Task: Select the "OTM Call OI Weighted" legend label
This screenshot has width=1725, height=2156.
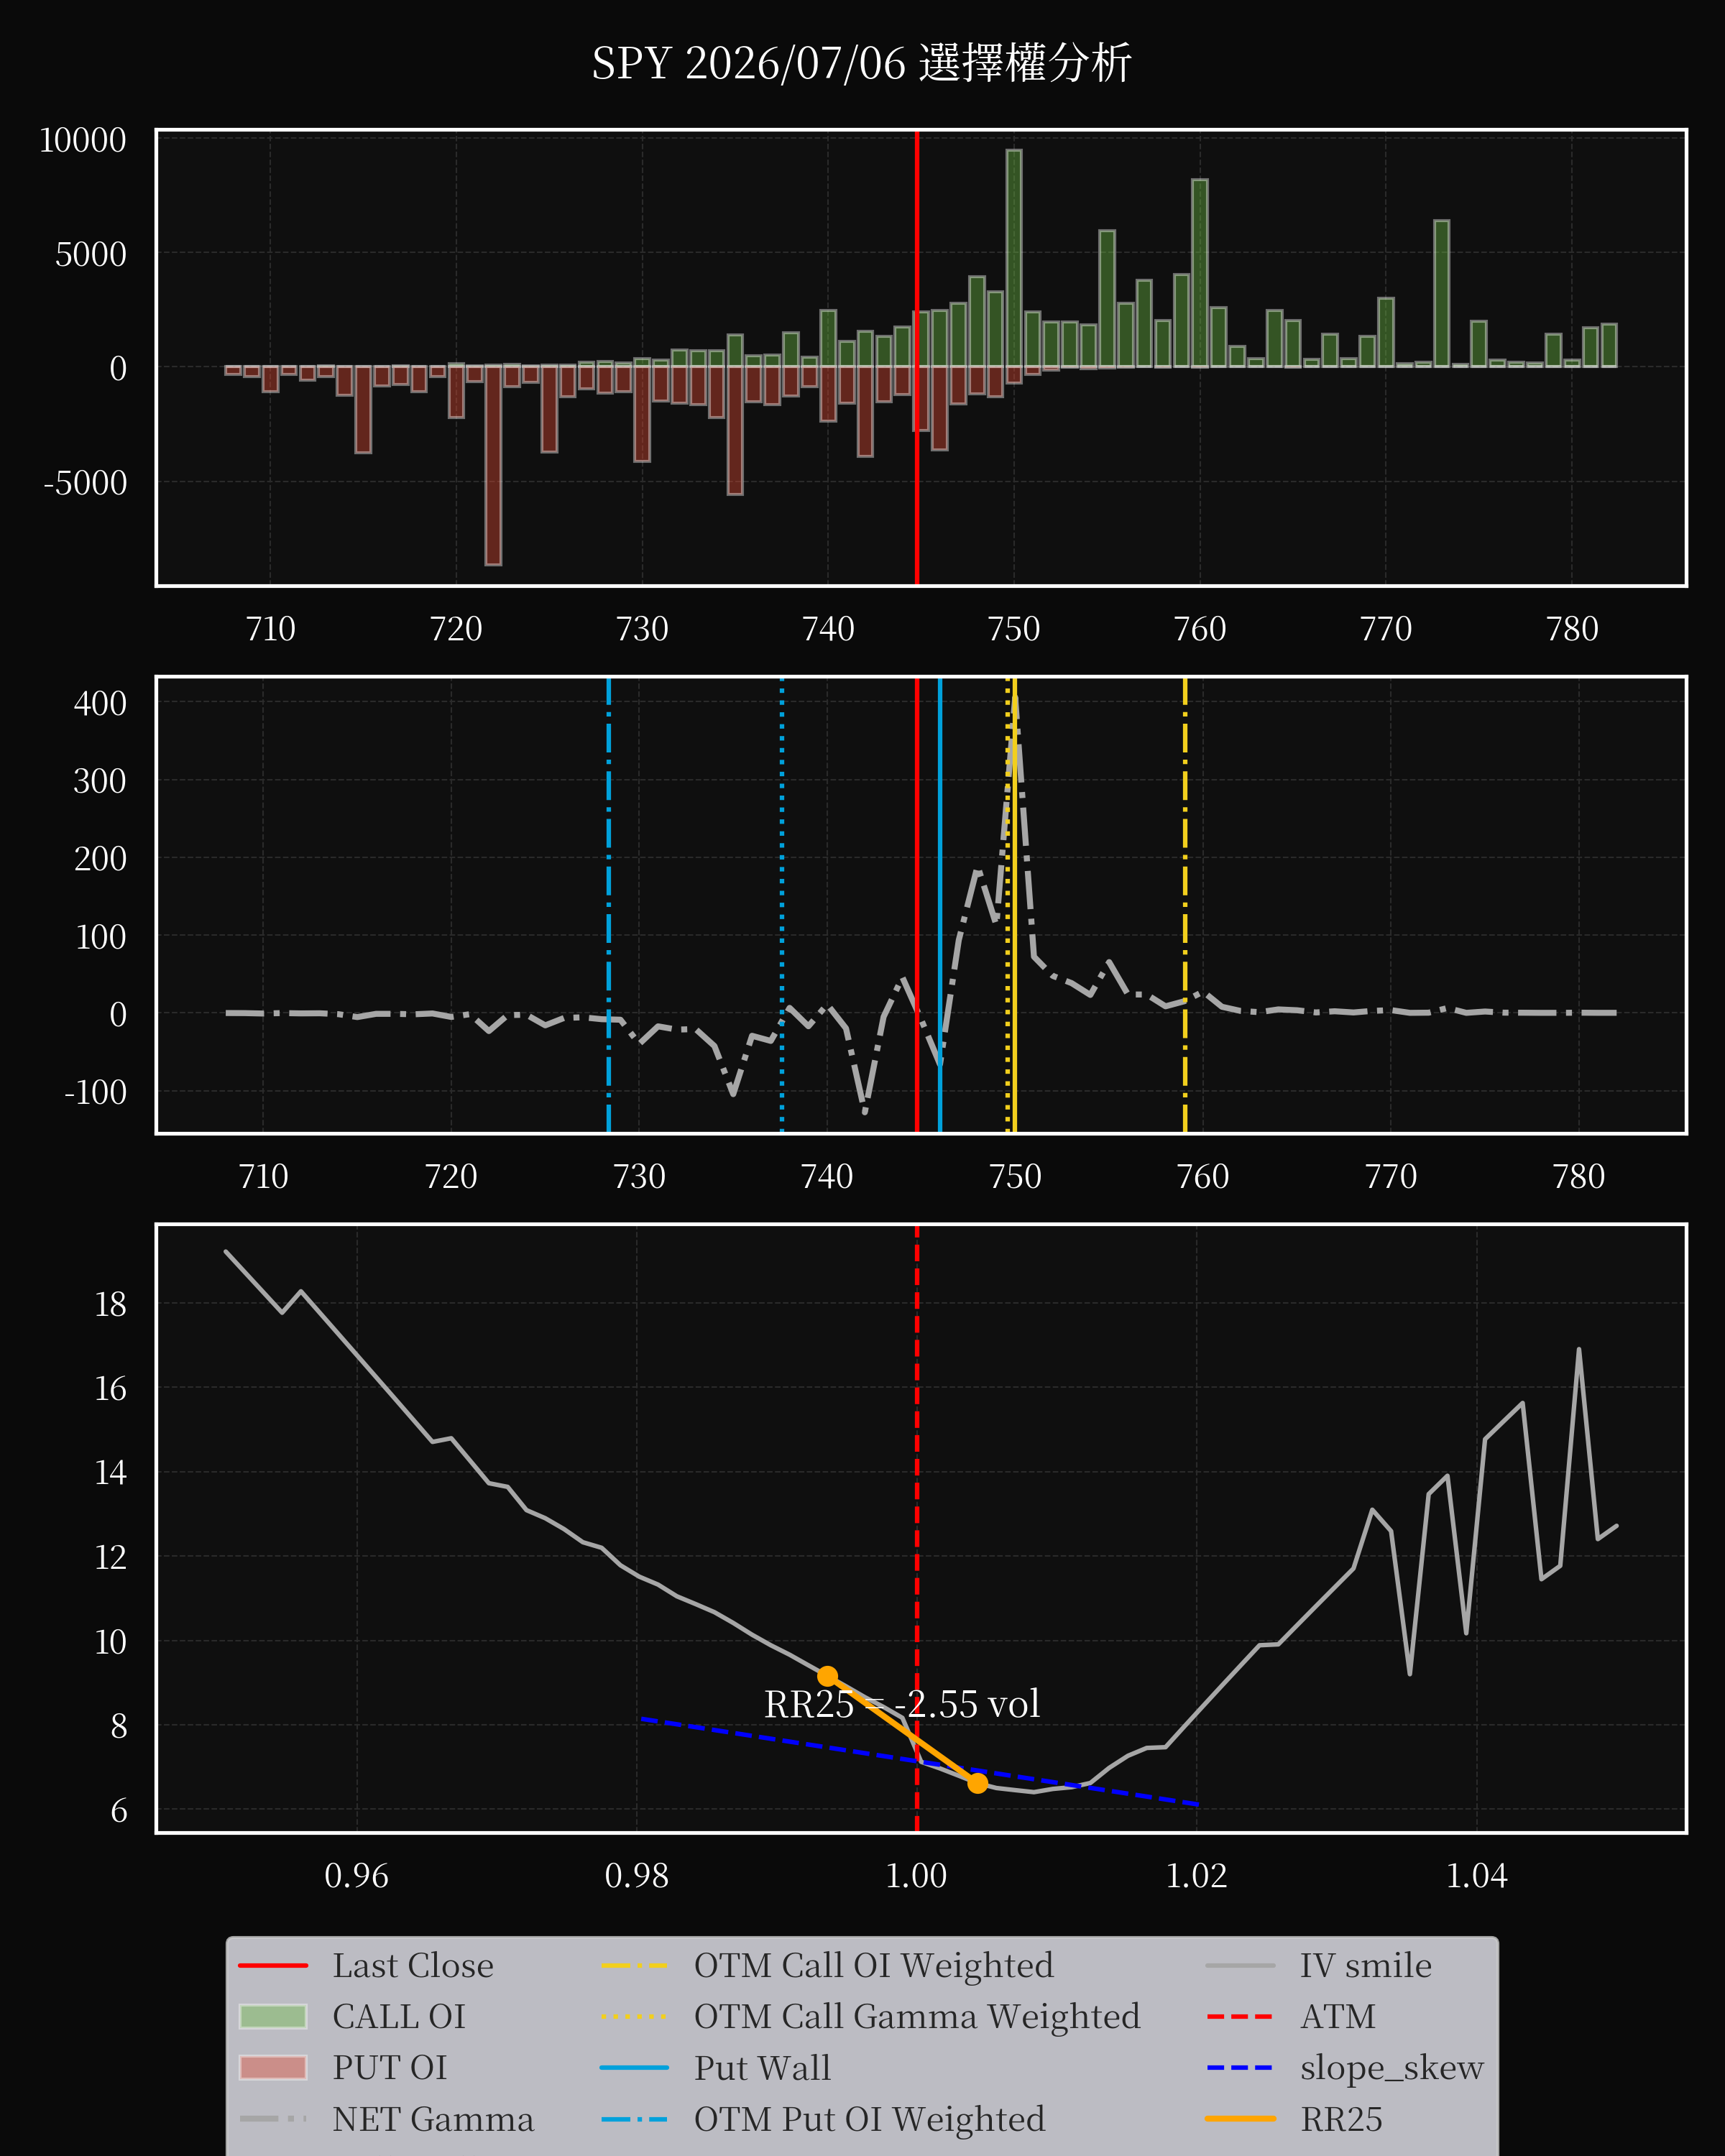Action: [874, 1966]
